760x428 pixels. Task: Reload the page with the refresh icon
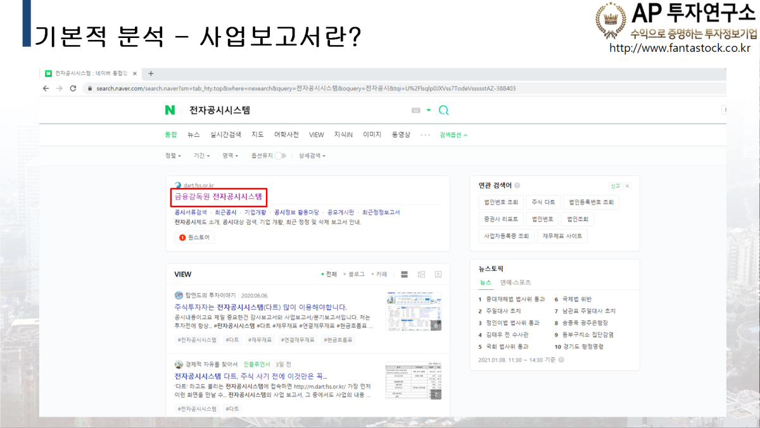point(73,88)
